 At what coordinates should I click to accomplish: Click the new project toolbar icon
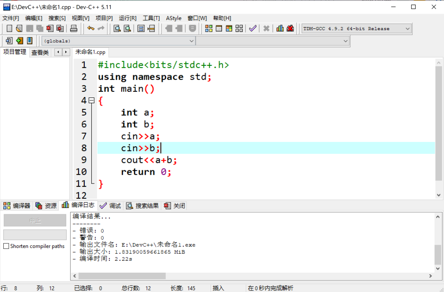click(9, 41)
